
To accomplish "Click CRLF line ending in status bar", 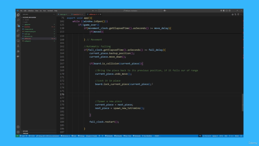I will [x=226, y=136].
